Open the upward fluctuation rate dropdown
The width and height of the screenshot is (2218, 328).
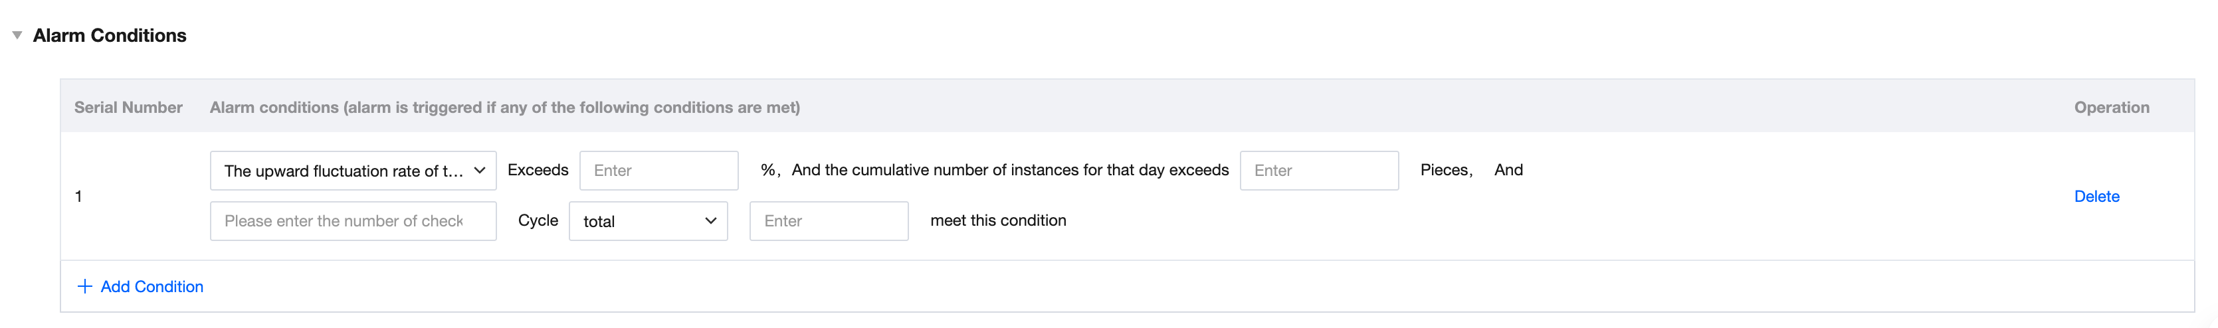coord(344,171)
